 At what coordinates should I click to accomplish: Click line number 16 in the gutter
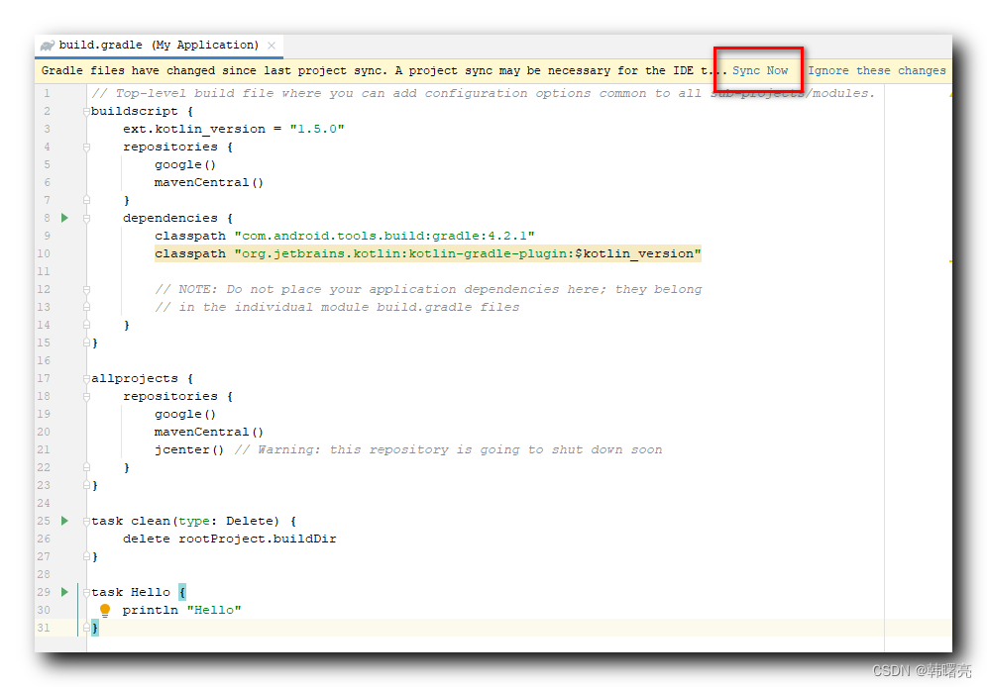click(x=44, y=360)
